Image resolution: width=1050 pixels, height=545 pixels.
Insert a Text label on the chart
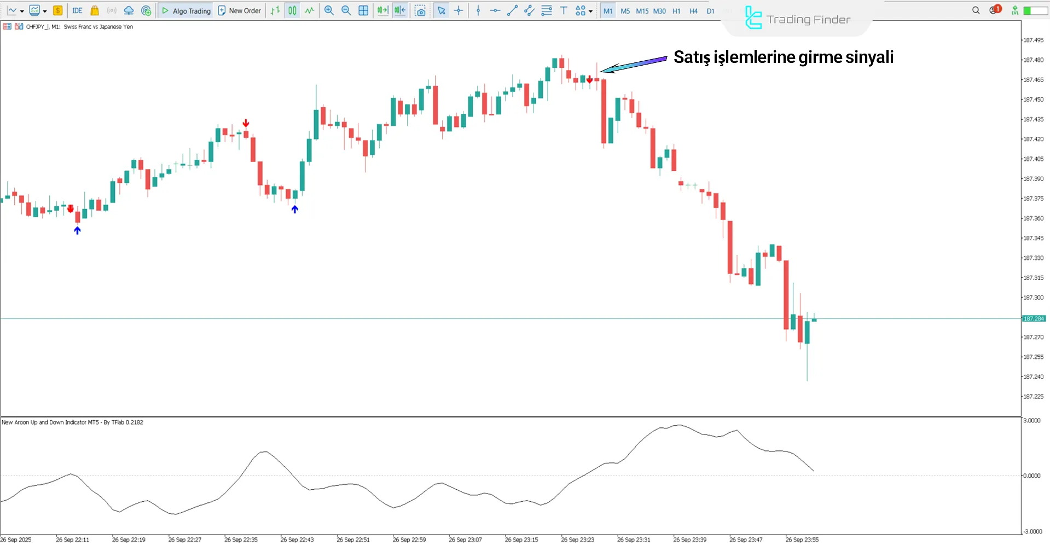[564, 10]
